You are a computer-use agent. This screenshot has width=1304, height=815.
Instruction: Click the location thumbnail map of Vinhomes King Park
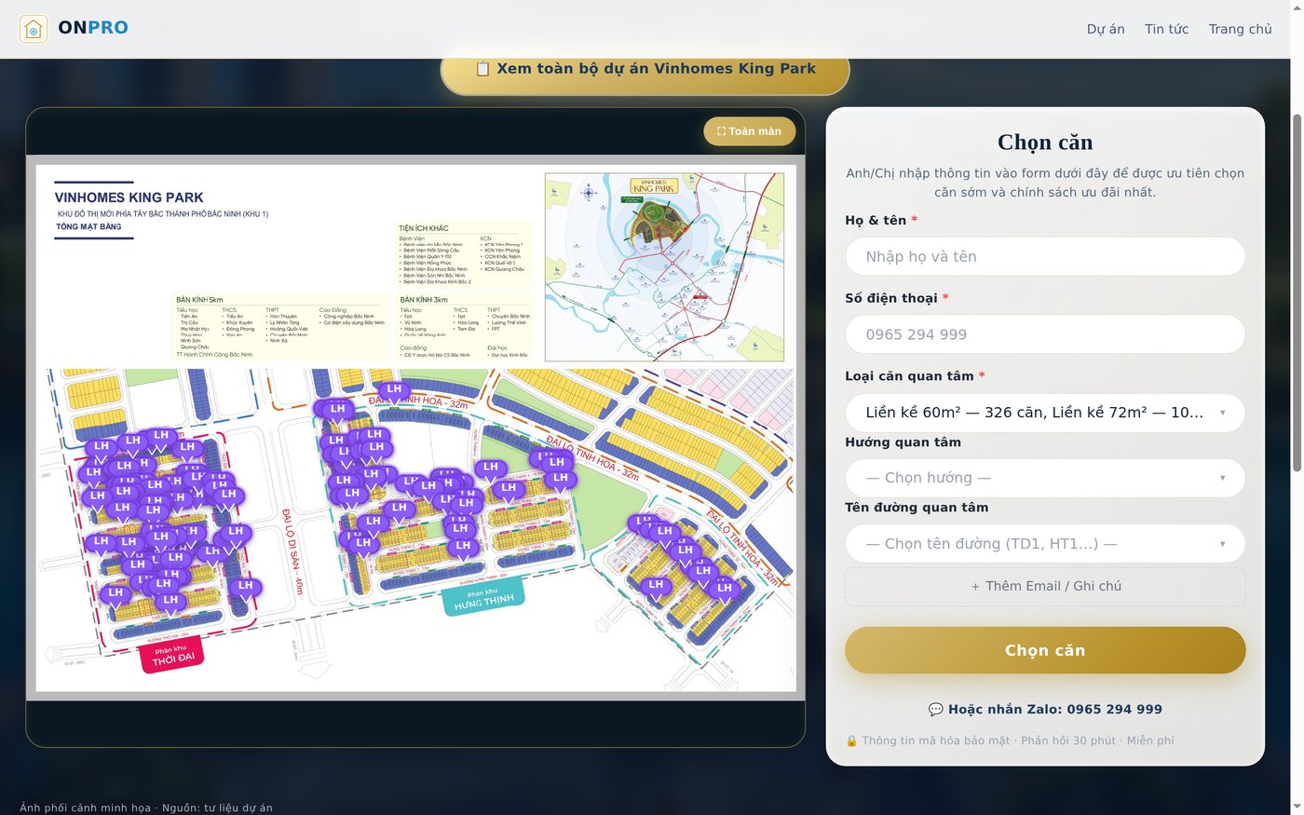click(x=664, y=267)
